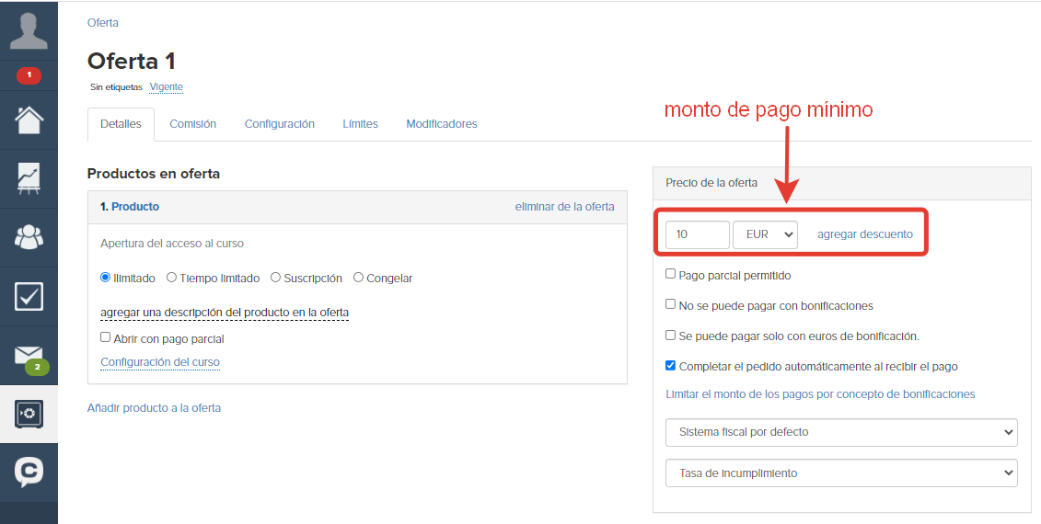Click Limitar el monto de los pagos link

click(x=821, y=394)
